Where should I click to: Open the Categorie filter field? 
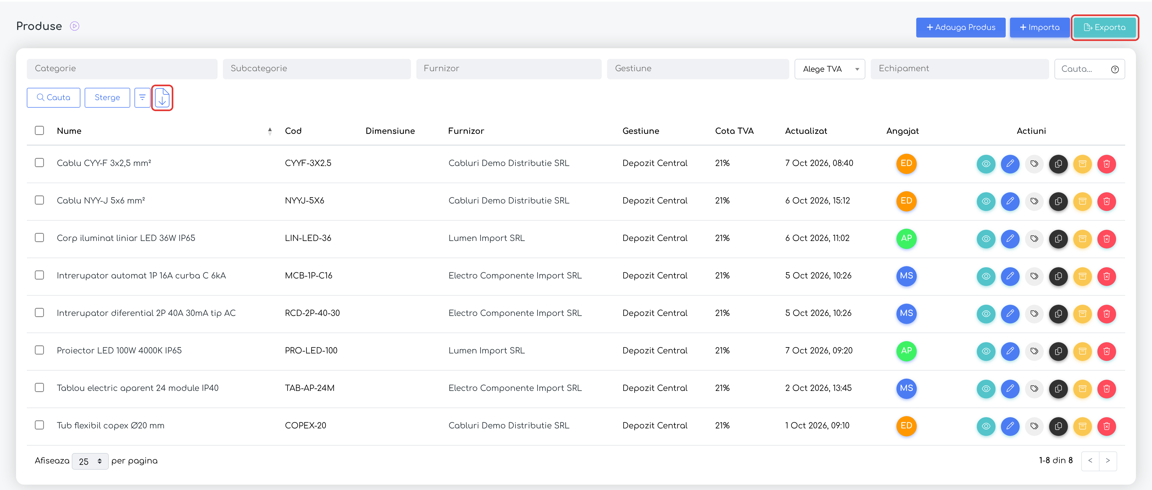click(122, 69)
